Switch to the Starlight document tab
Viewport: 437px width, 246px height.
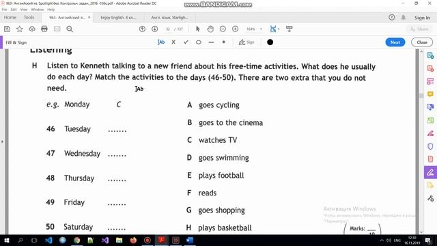(170, 18)
